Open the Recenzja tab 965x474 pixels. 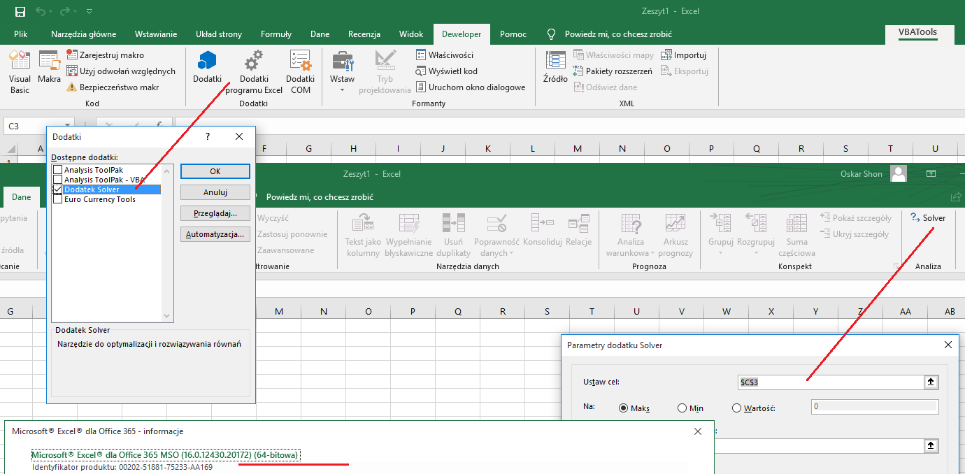pos(364,34)
